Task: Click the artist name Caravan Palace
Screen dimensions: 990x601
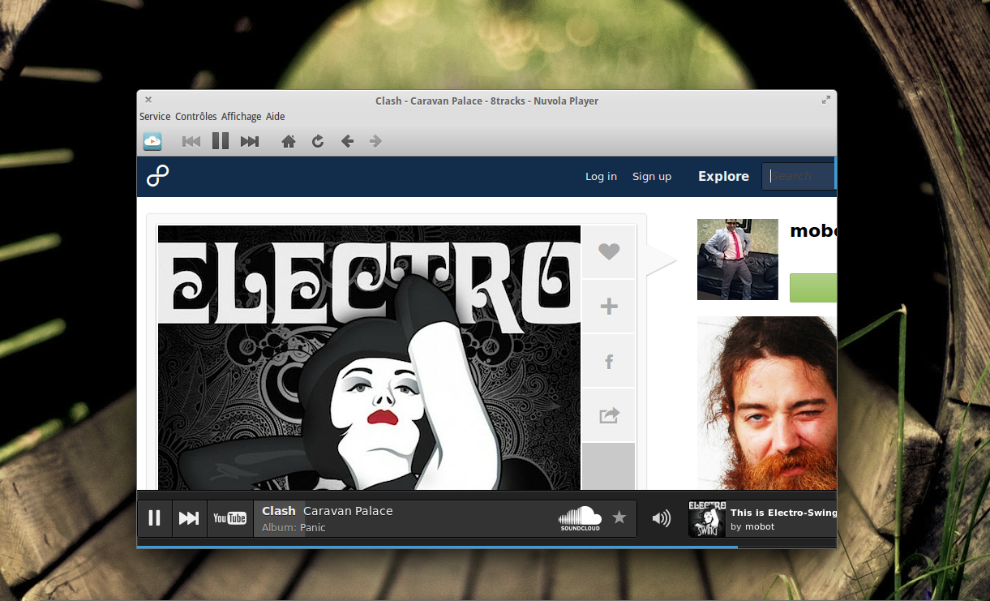Action: 348,511
